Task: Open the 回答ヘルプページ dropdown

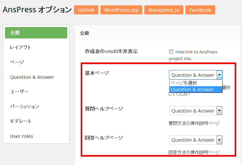Action: (195, 140)
